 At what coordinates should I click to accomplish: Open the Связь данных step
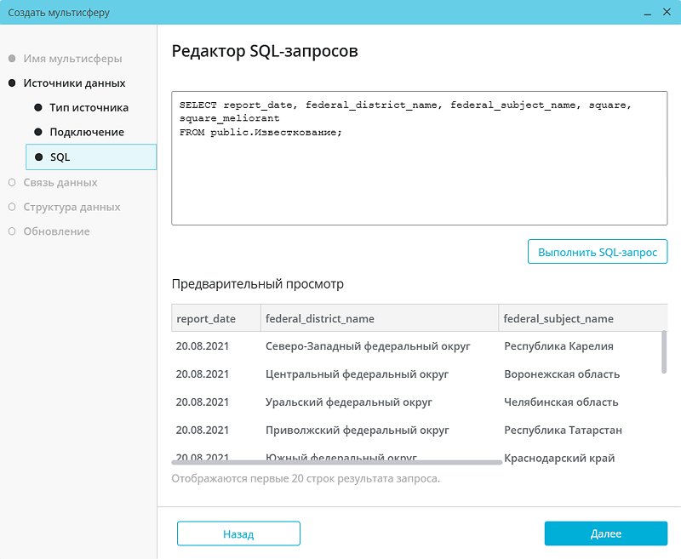coord(60,182)
